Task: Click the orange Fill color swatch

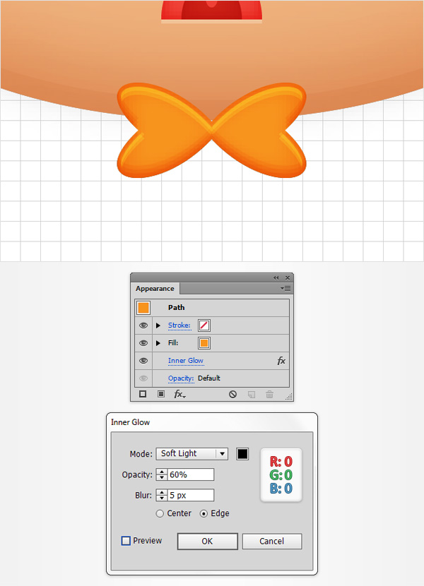Action: point(204,343)
